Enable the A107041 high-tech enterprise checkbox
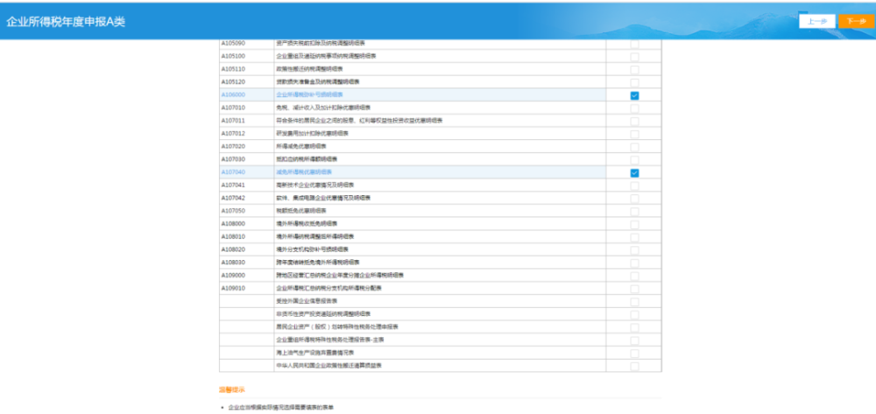The image size is (876, 414). pos(634,186)
